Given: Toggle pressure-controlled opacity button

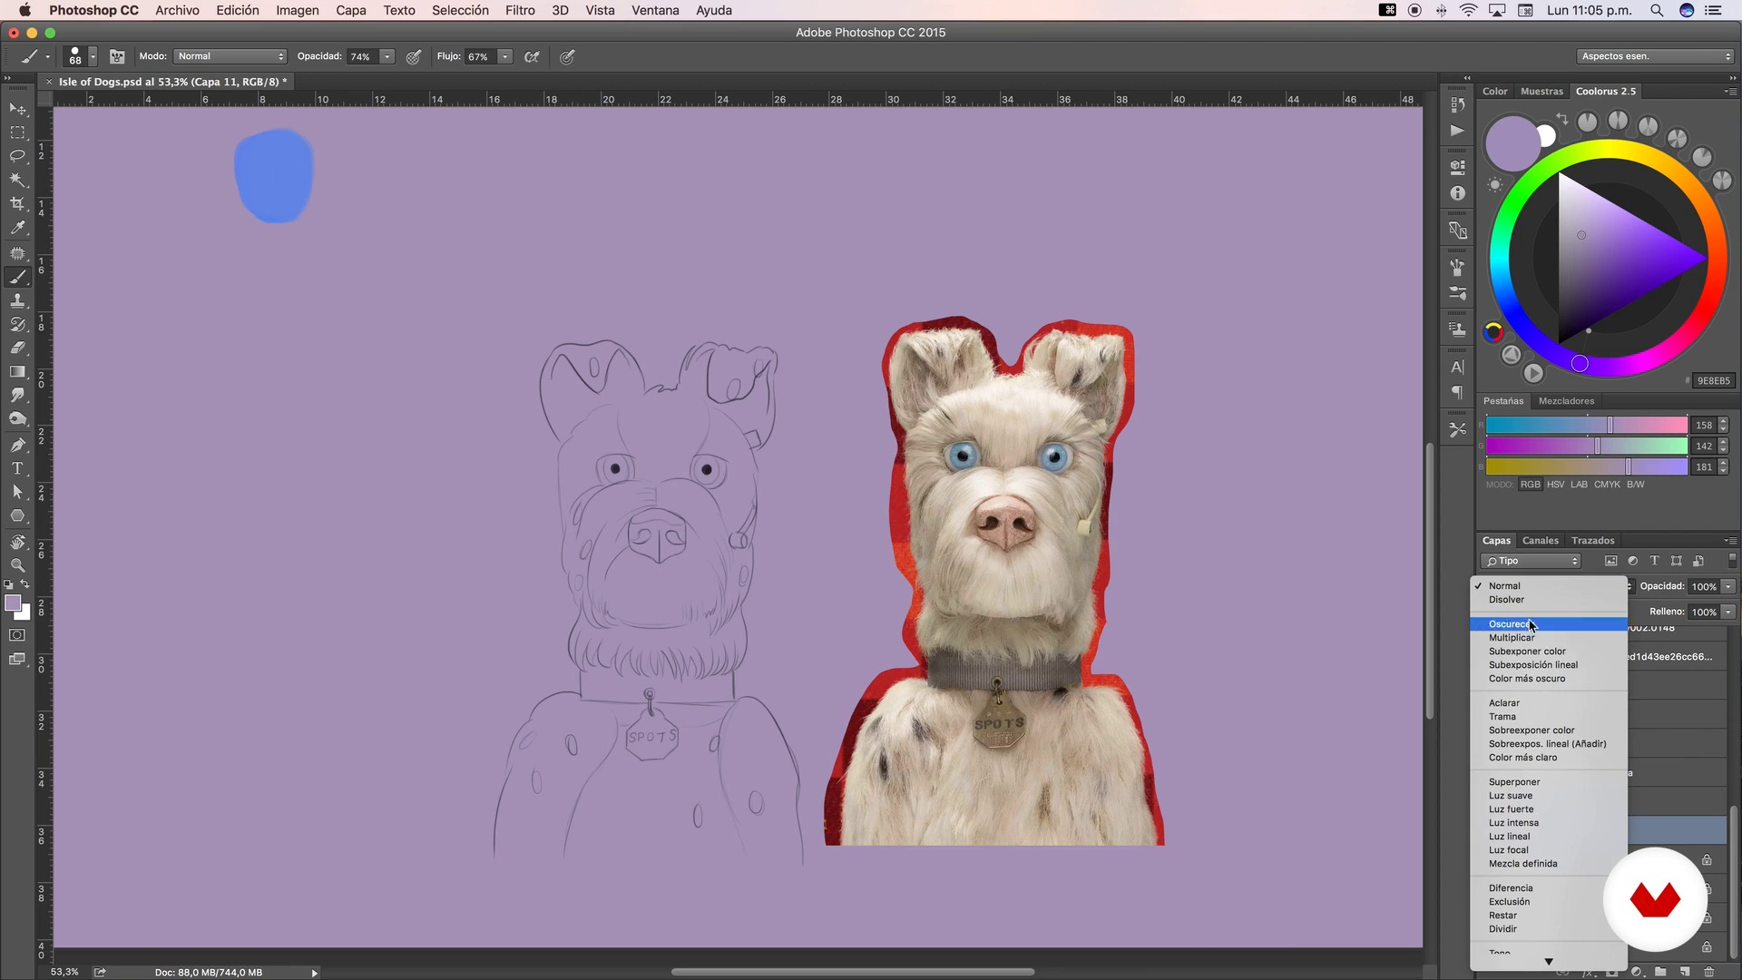Looking at the screenshot, I should (x=414, y=56).
